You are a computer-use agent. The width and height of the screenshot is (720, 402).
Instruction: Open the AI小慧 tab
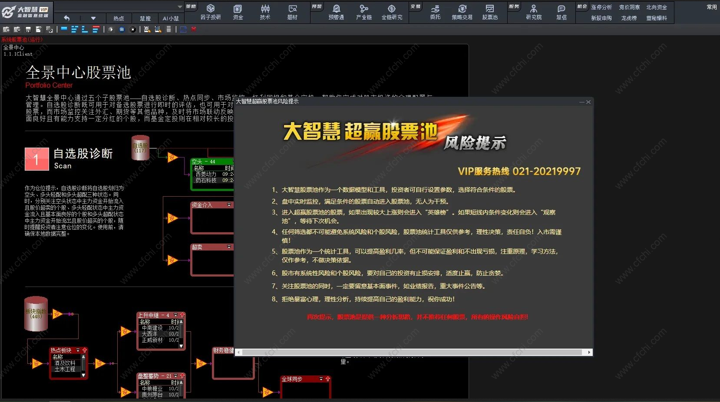click(x=171, y=19)
